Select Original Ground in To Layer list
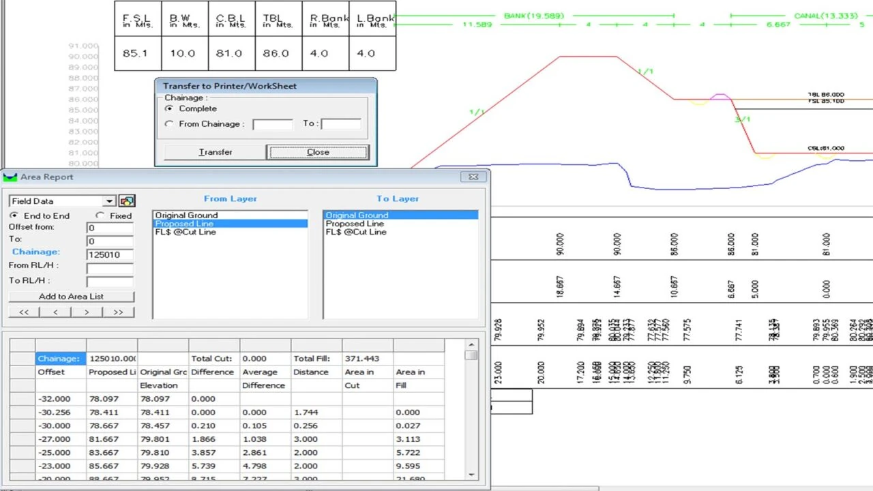The height and width of the screenshot is (491, 873). 400,215
